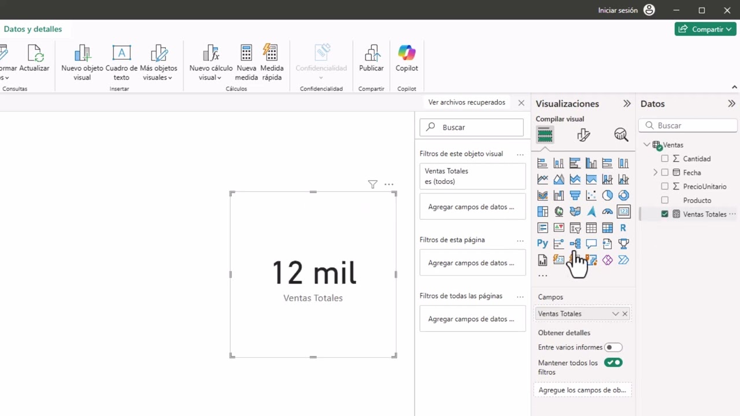The height and width of the screenshot is (416, 740).
Task: Select the stacked column chart visual
Action: pos(558,163)
